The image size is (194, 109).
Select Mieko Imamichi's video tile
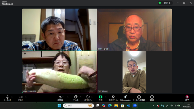pyautogui.click(x=59, y=72)
